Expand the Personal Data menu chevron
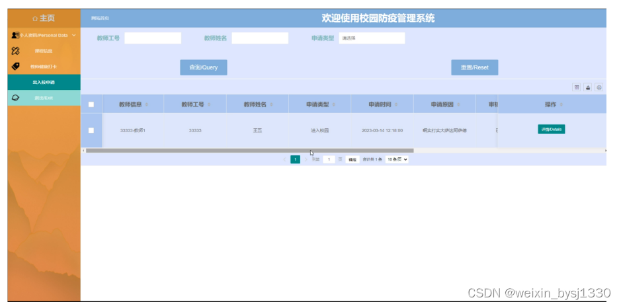 [74, 35]
